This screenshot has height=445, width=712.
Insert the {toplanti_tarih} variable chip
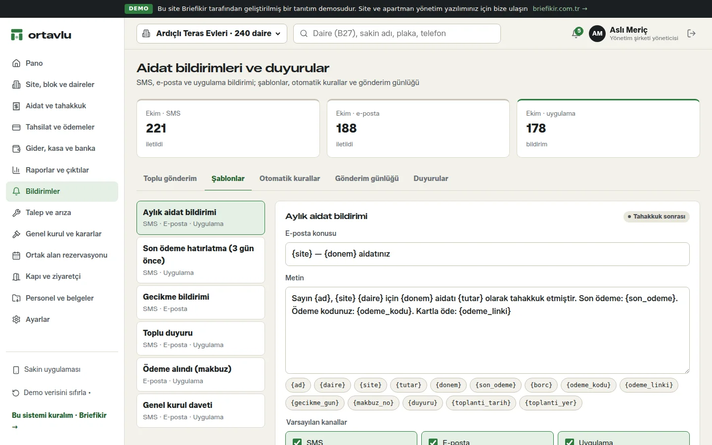(x=481, y=403)
